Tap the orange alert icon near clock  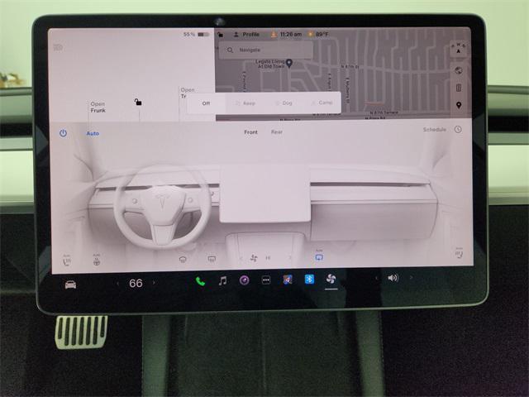tap(274, 35)
